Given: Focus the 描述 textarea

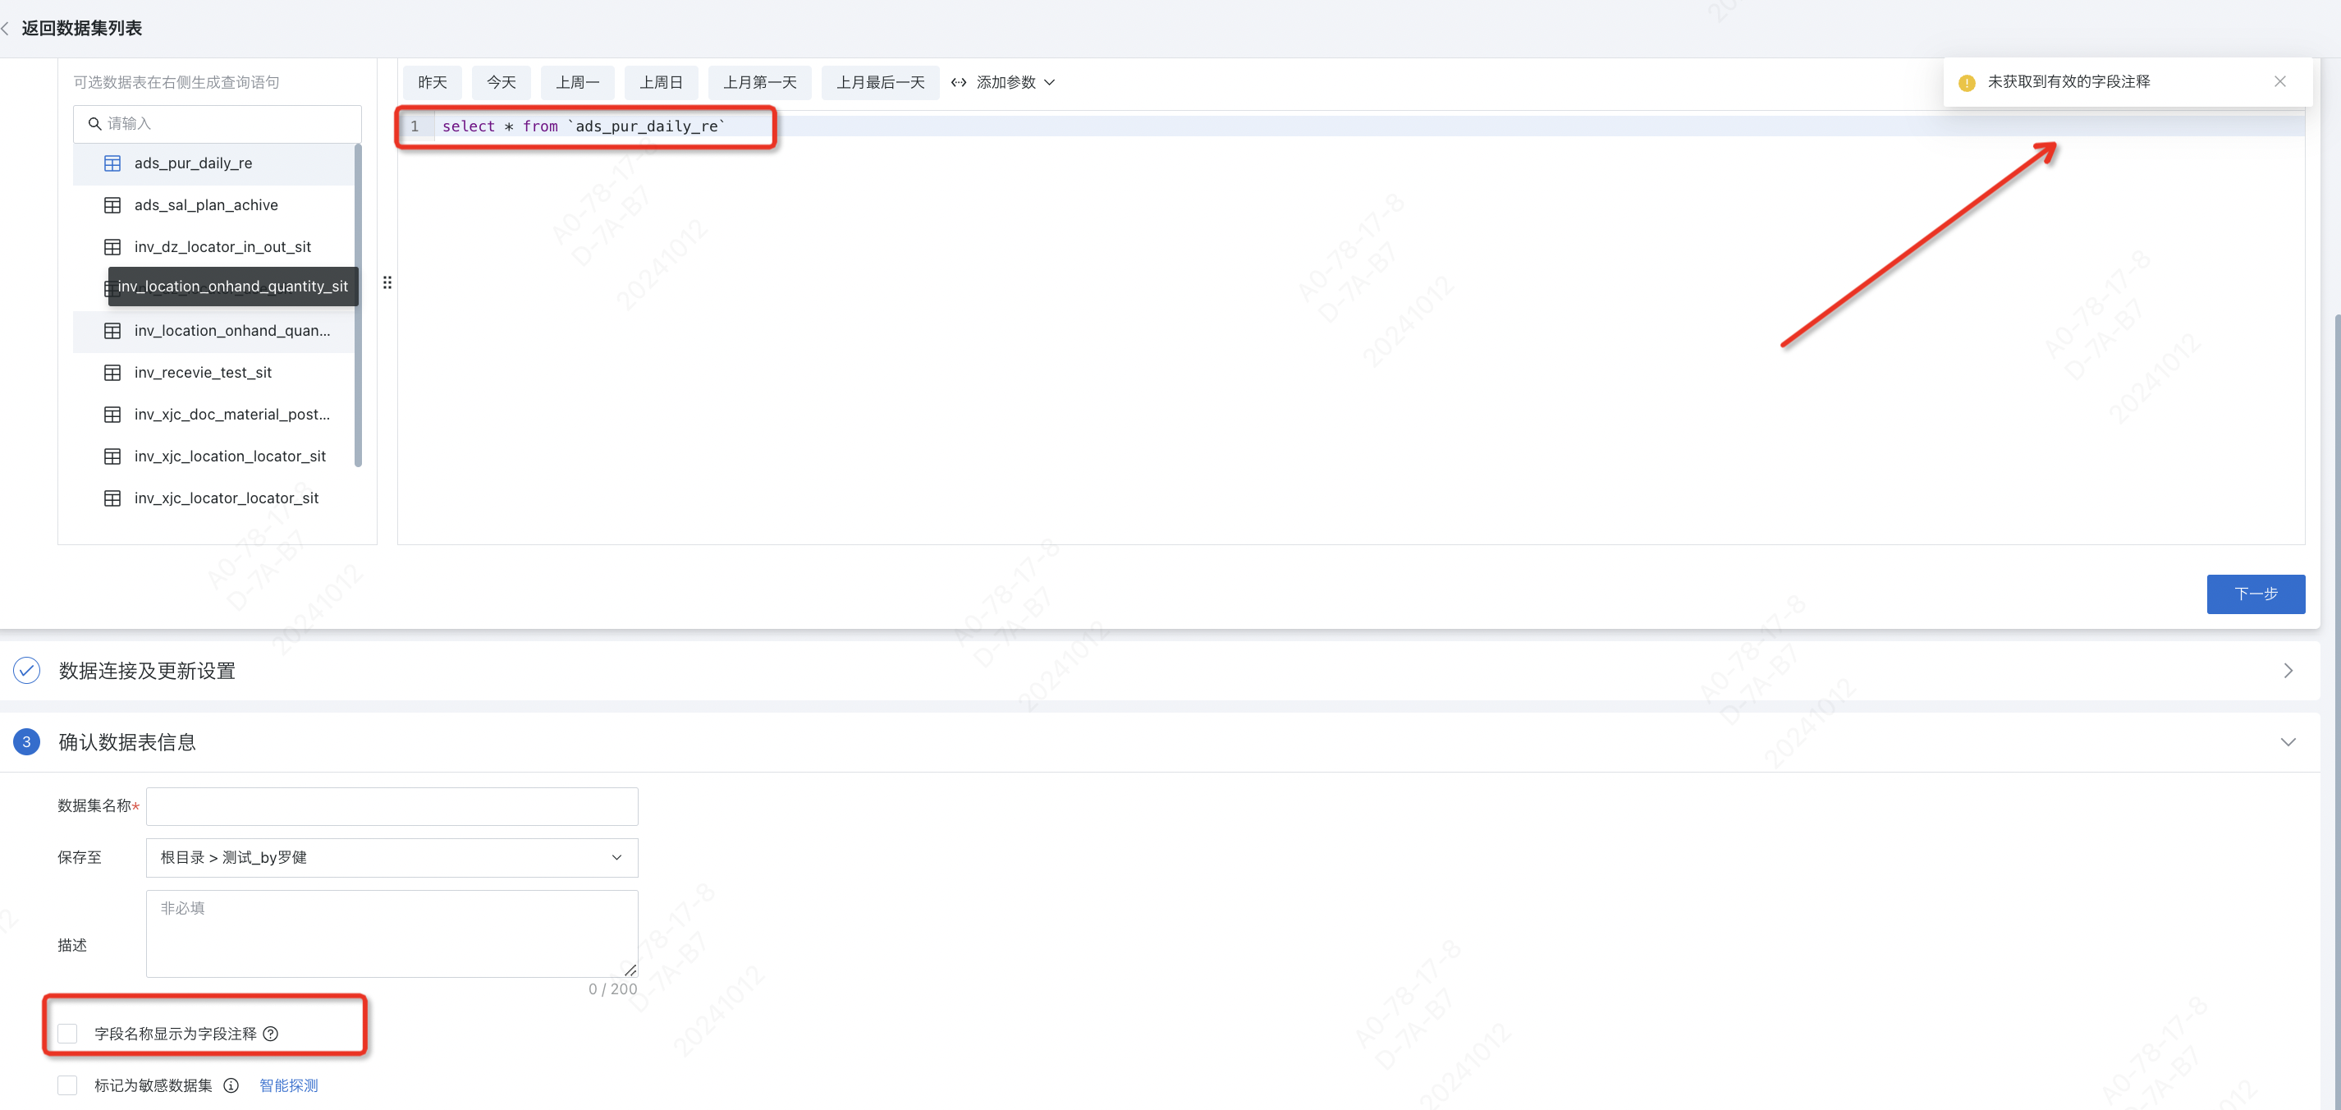Looking at the screenshot, I should pyautogui.click(x=392, y=933).
